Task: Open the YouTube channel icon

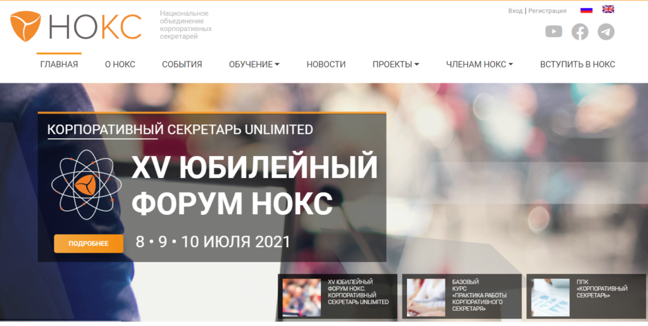Action: tap(553, 32)
